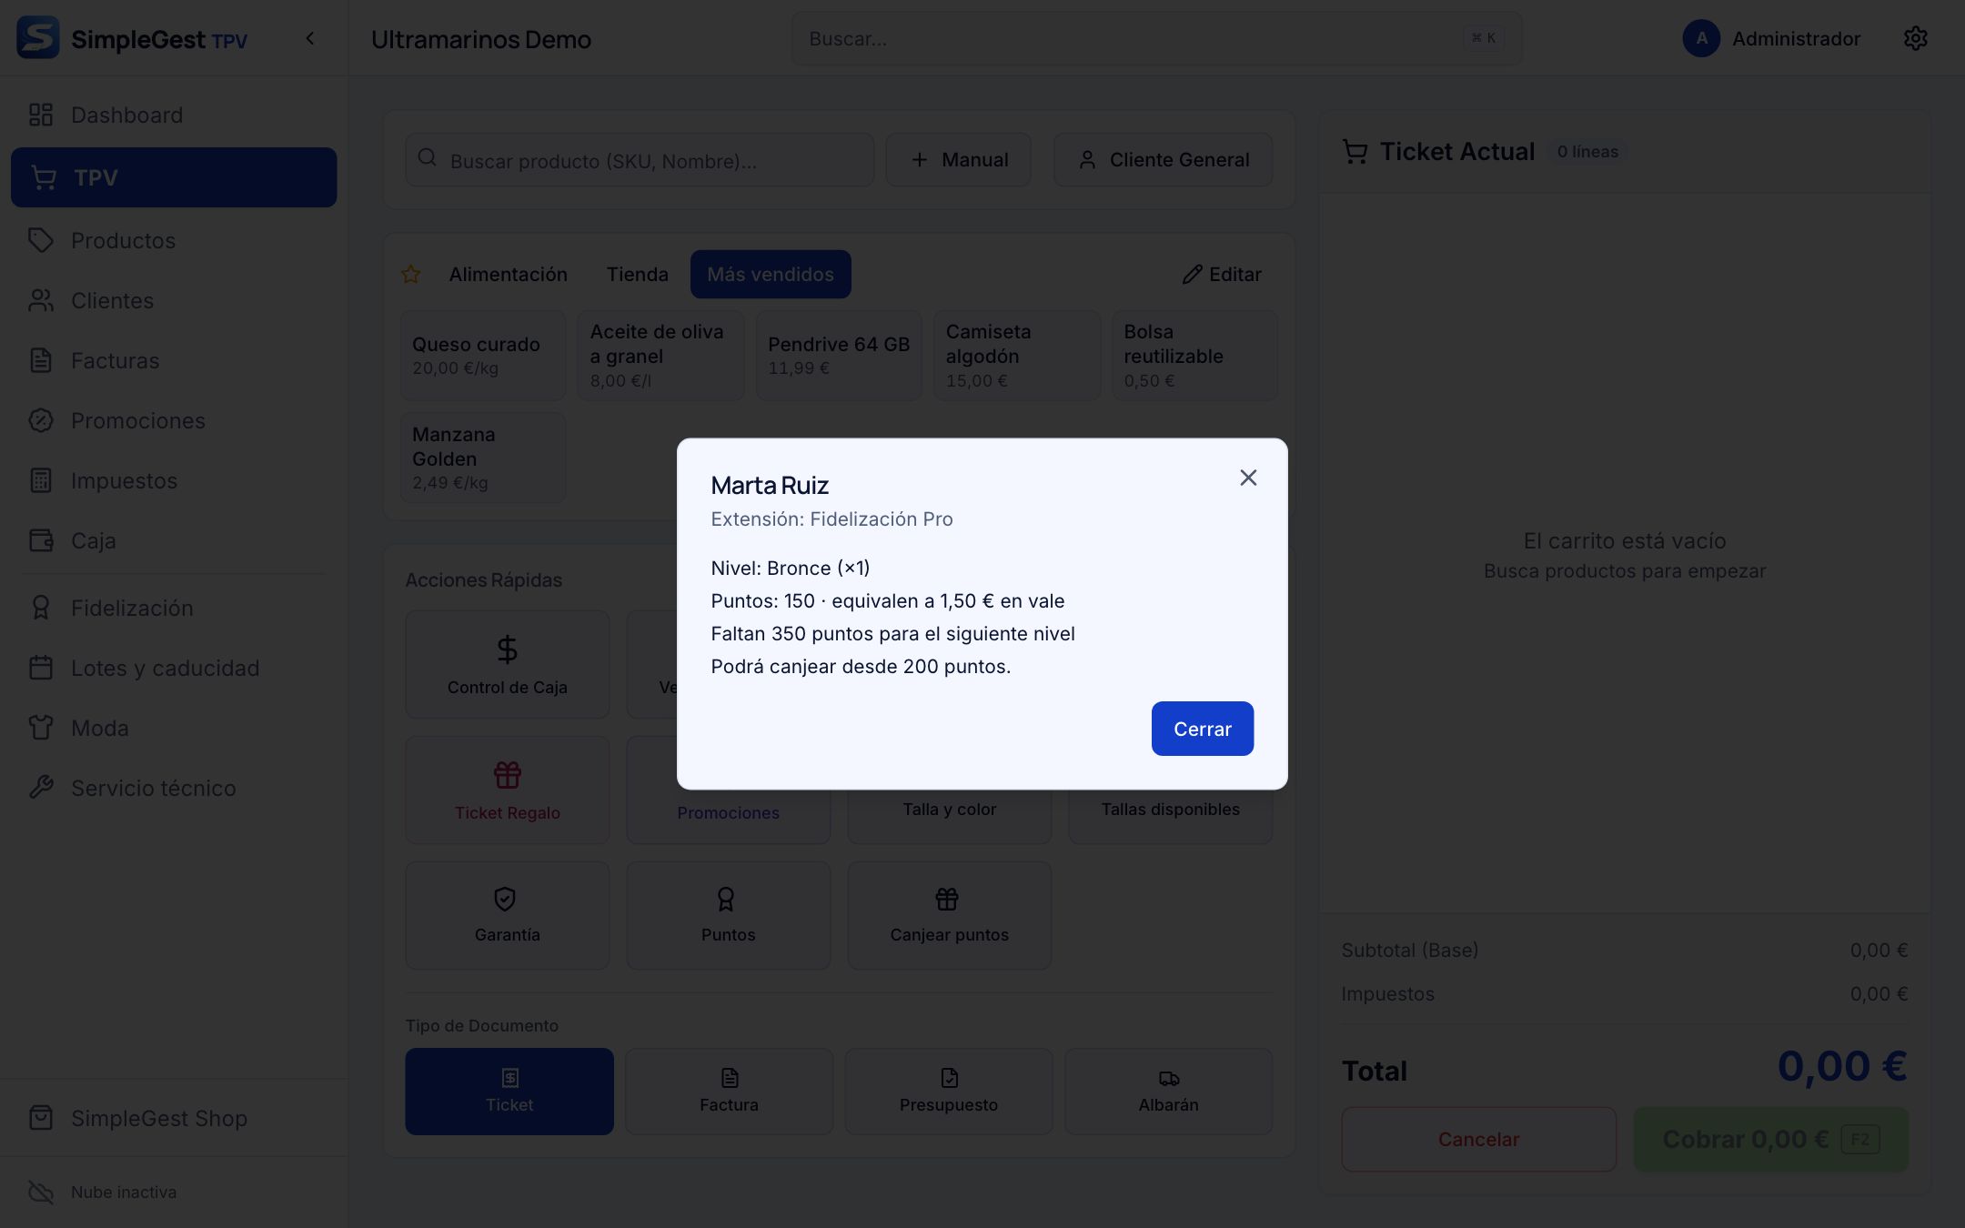Close the Marta Ruiz dialog with X
This screenshot has height=1228, width=1965.
[x=1248, y=478]
